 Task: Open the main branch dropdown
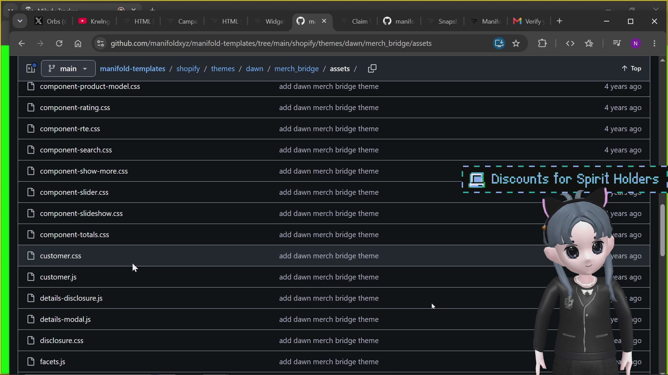pyautogui.click(x=68, y=68)
